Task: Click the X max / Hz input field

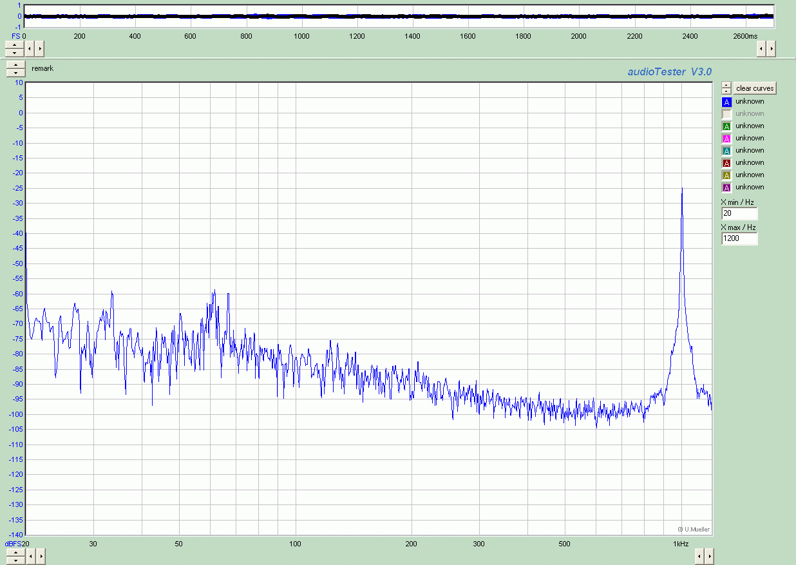Action: point(739,238)
